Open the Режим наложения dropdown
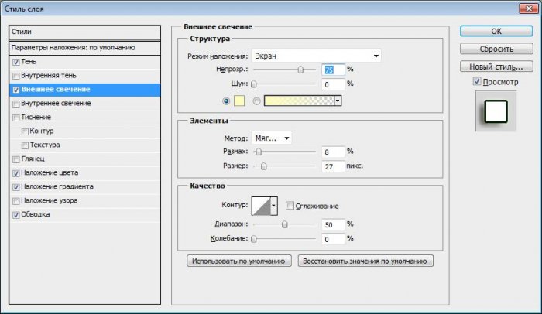542x314 pixels. (316, 56)
